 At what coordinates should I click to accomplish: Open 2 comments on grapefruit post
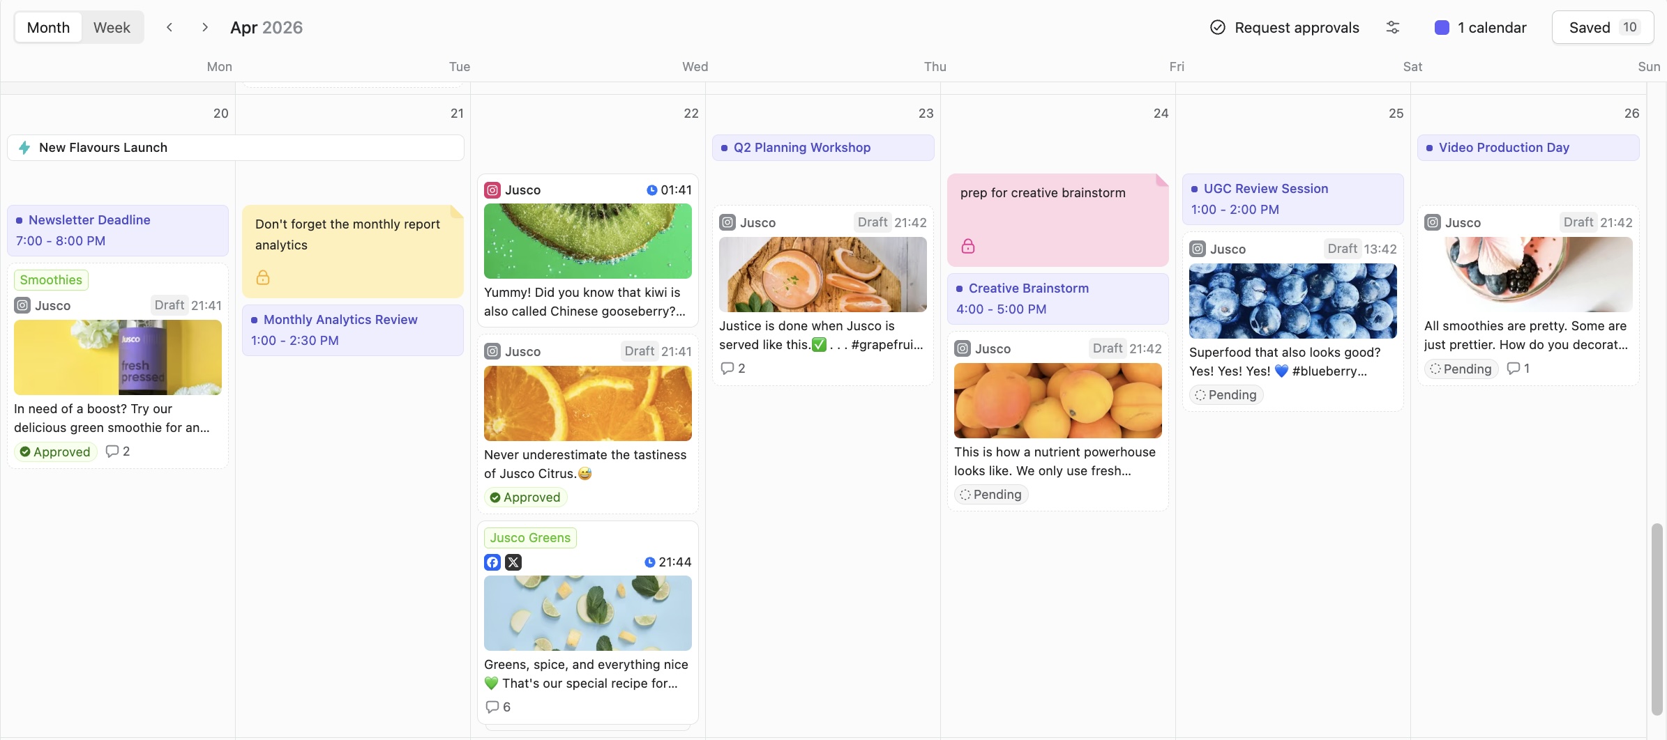733,368
